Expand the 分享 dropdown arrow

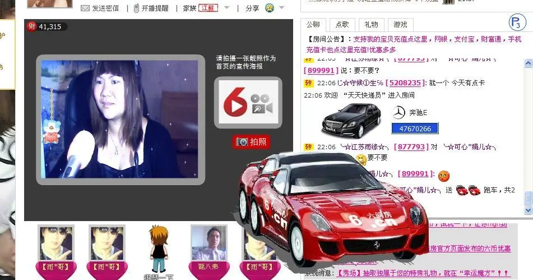(281, 7)
